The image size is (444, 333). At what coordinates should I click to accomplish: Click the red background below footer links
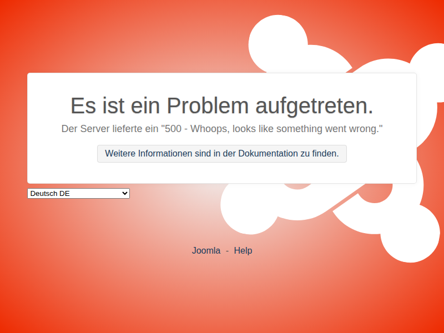[x=222, y=300]
